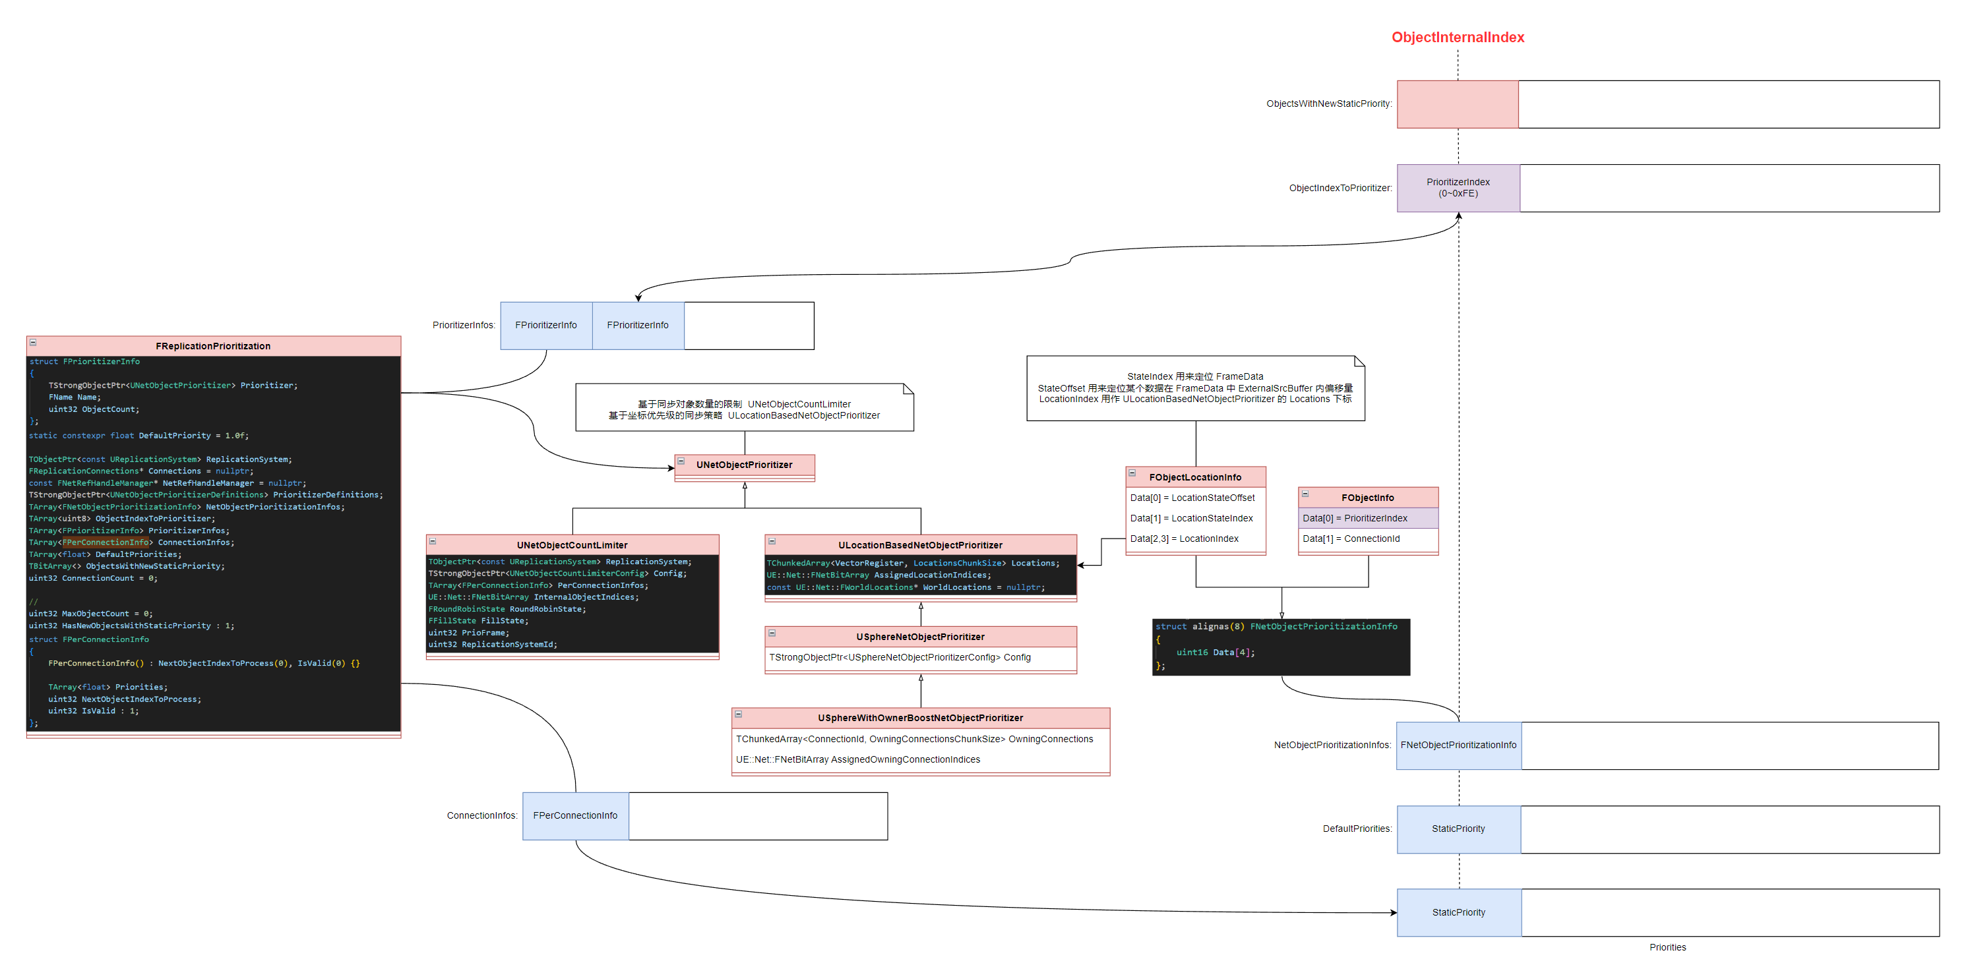Collapse the FObjectInfo table
This screenshot has height=965, width=1972.
tap(1305, 494)
